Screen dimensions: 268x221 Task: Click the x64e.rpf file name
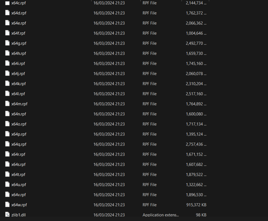pyautogui.click(x=19, y=23)
